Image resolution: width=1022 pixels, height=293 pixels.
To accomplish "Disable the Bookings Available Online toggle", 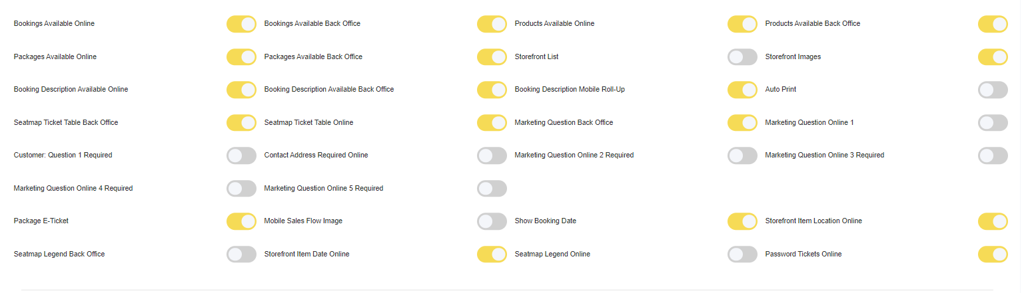I will click(x=241, y=24).
